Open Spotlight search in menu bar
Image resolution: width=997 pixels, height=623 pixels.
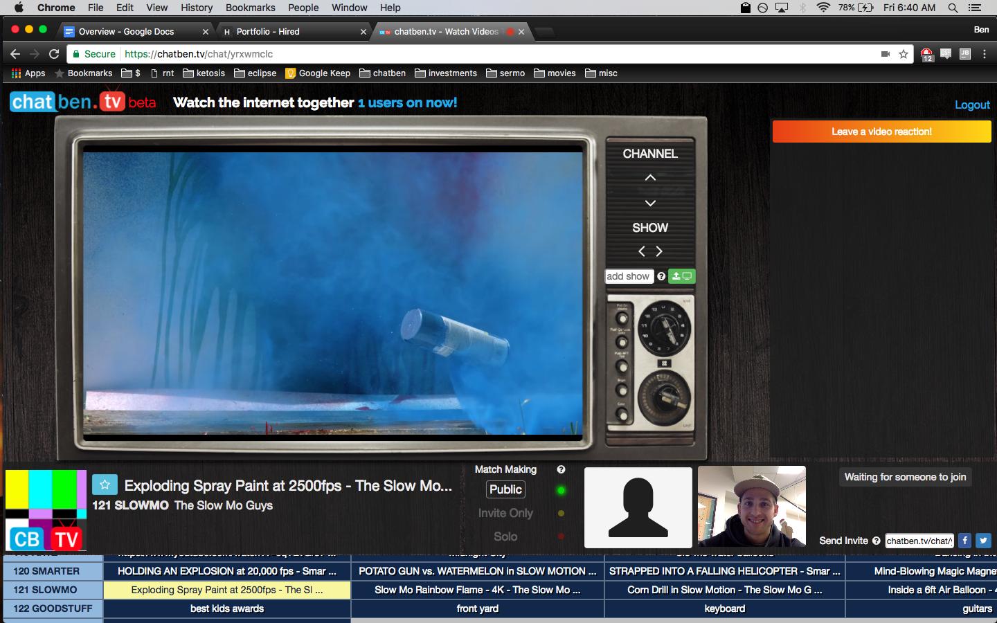click(953, 8)
